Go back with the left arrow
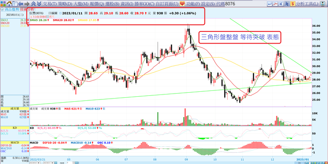Screen dimensions: 328x164 tap(20, 4)
